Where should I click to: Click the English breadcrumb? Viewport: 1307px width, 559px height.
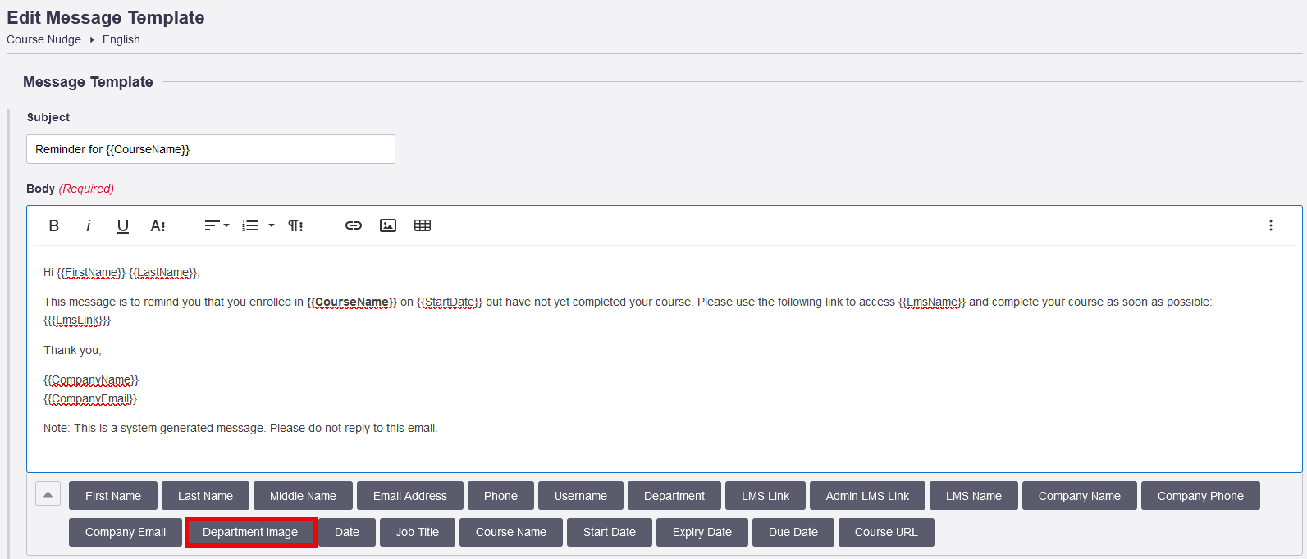point(121,39)
